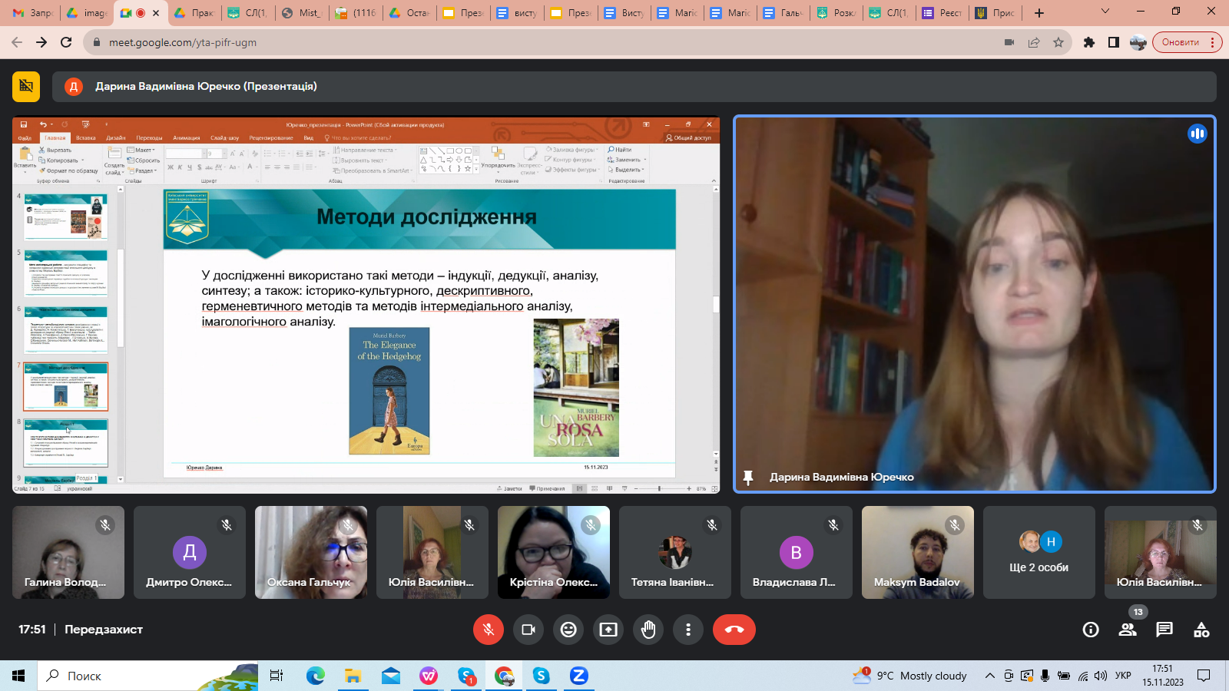Viewport: 1229px width, 691px height.
Task: Open the browser tab search dropdown
Action: tap(1105, 12)
